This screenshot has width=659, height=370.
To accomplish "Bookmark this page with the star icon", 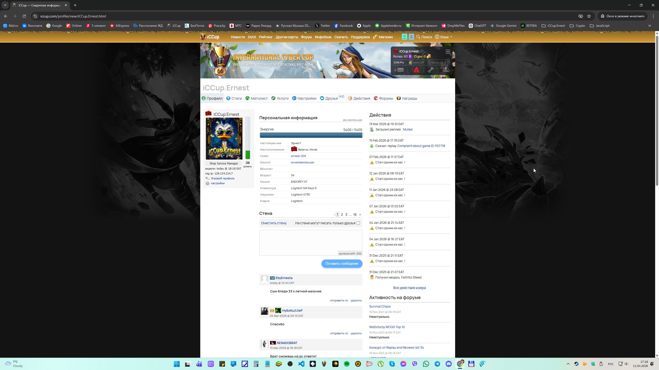I will point(589,16).
